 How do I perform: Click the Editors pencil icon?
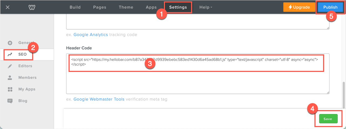(x=10, y=66)
